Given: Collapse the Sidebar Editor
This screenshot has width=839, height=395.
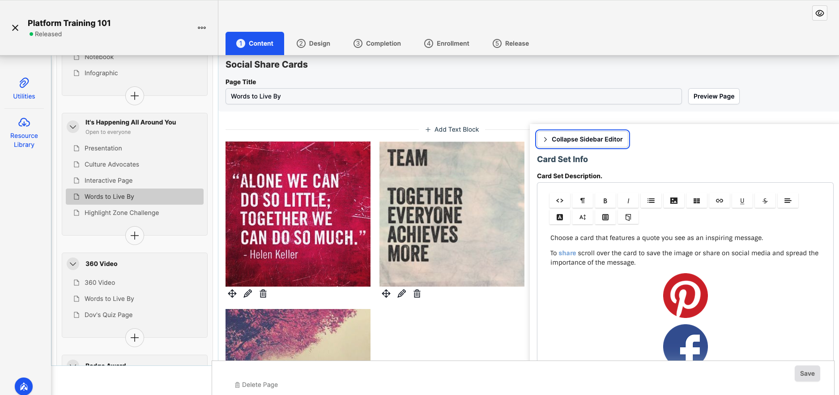Looking at the screenshot, I should 583,139.
